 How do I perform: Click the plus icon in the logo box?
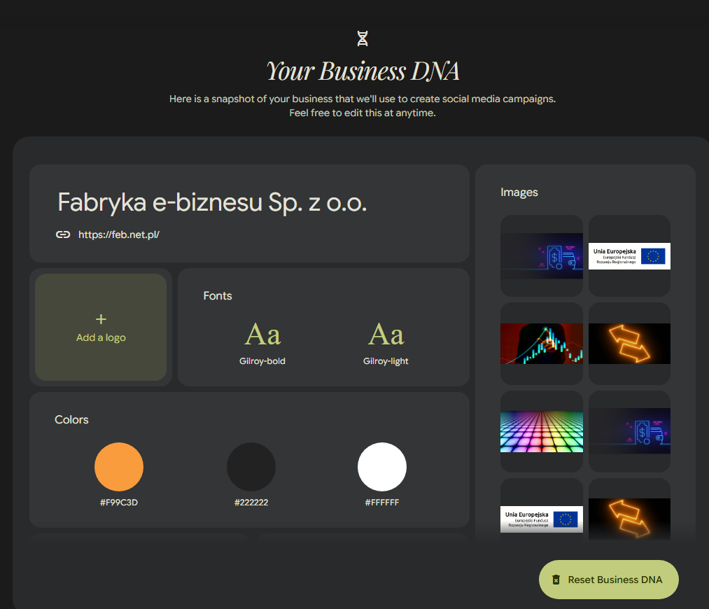(x=101, y=319)
